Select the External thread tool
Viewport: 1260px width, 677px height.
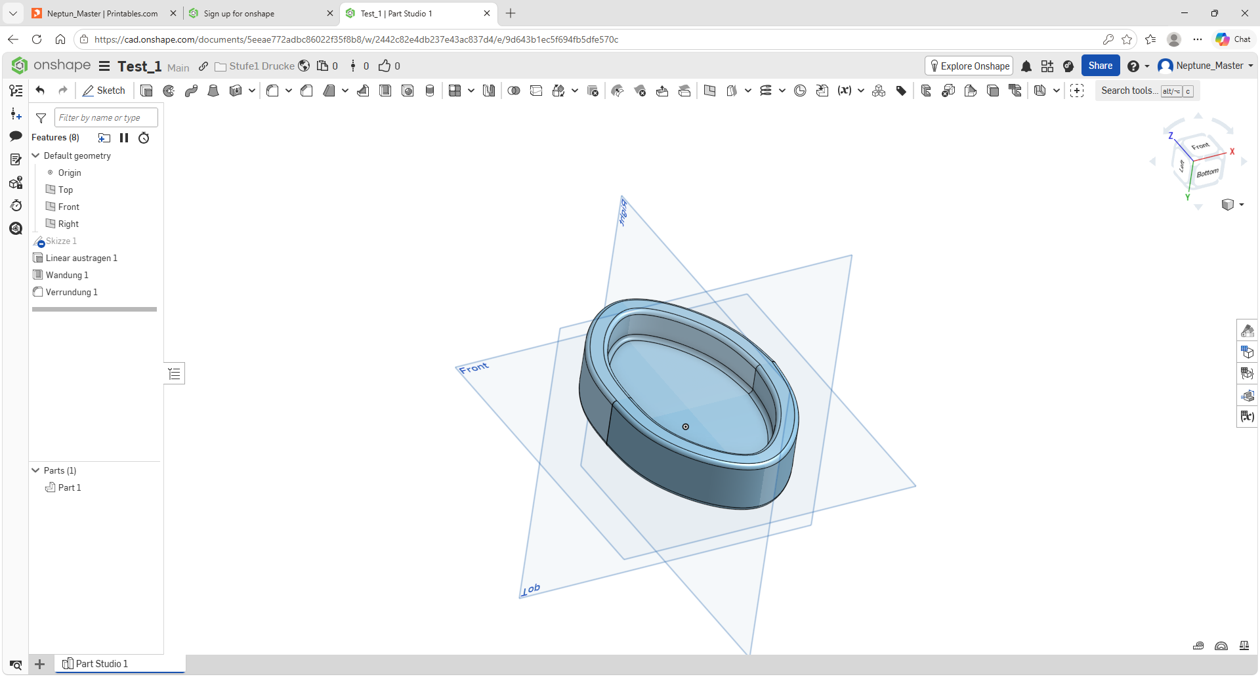point(430,91)
